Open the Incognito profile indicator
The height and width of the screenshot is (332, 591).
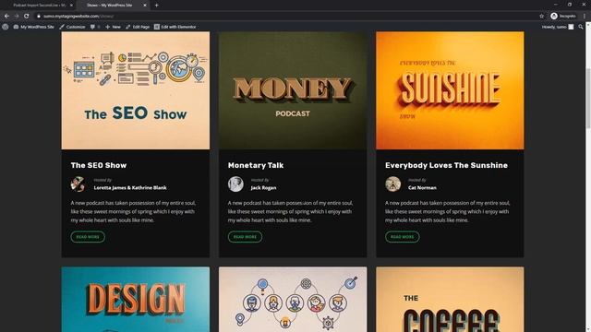pos(563,17)
